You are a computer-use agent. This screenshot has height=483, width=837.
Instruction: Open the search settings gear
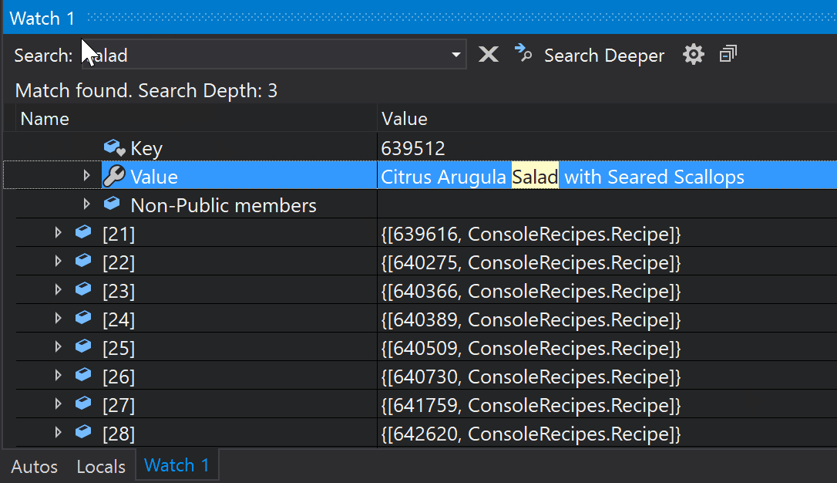(692, 54)
